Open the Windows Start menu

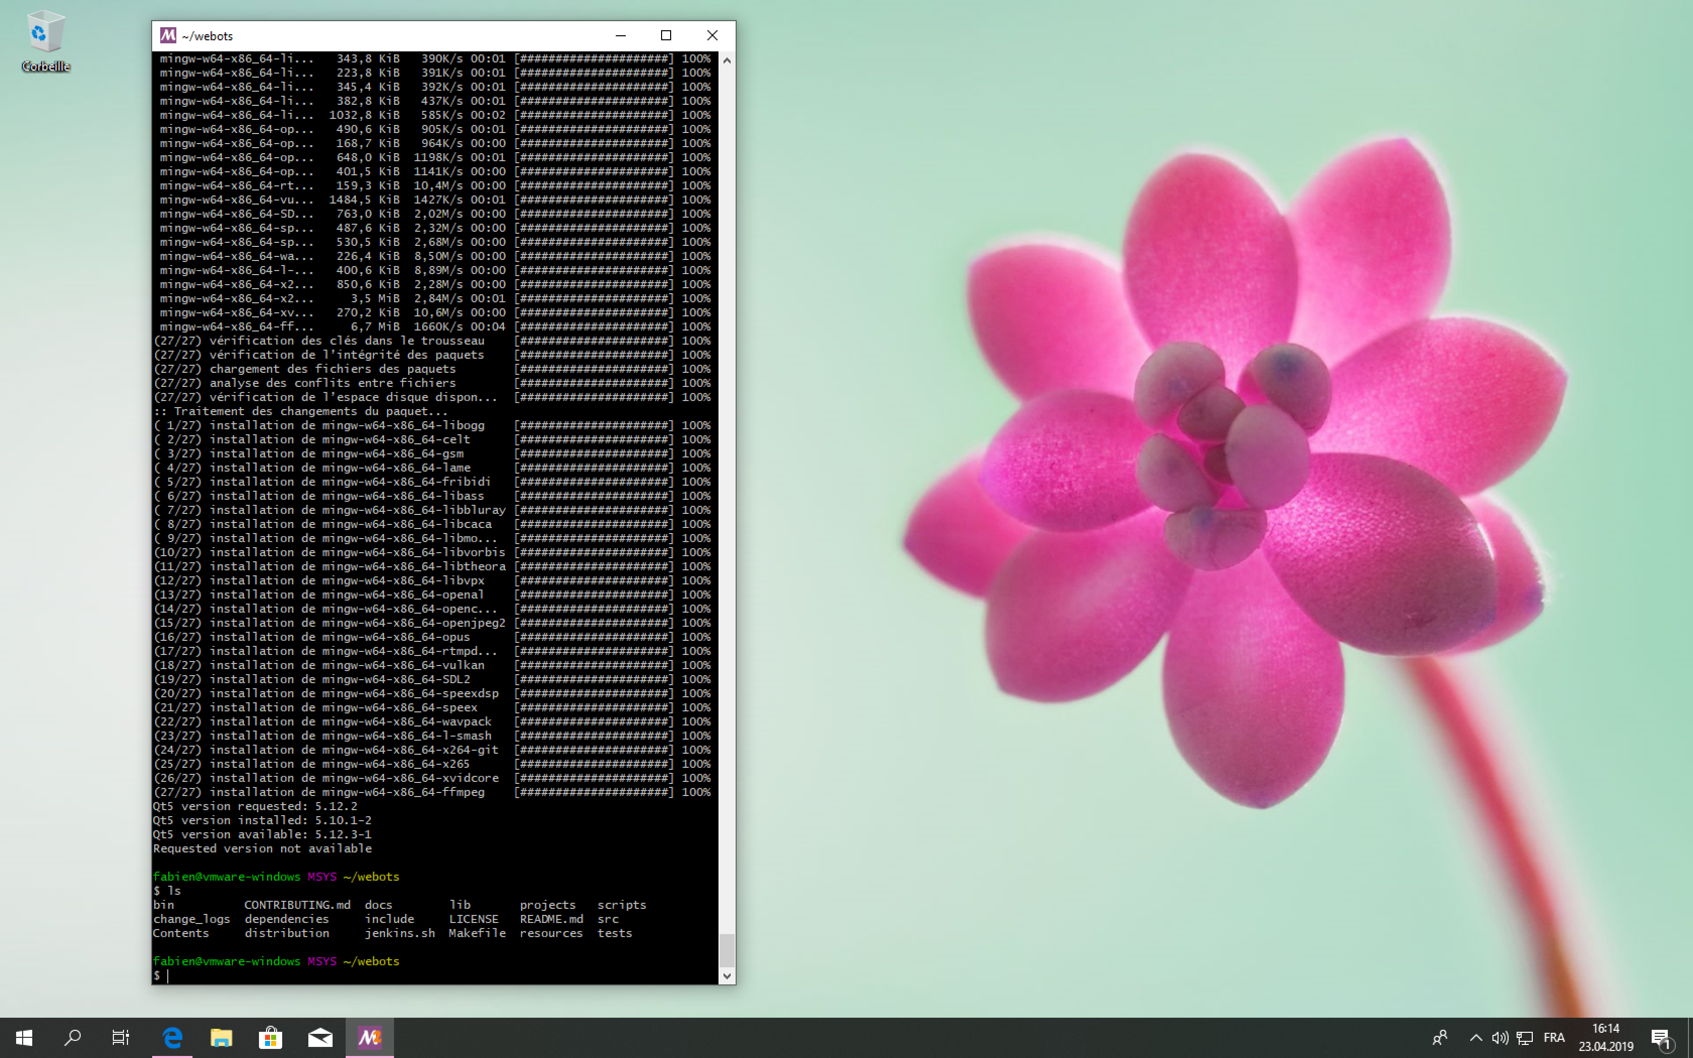point(24,1037)
